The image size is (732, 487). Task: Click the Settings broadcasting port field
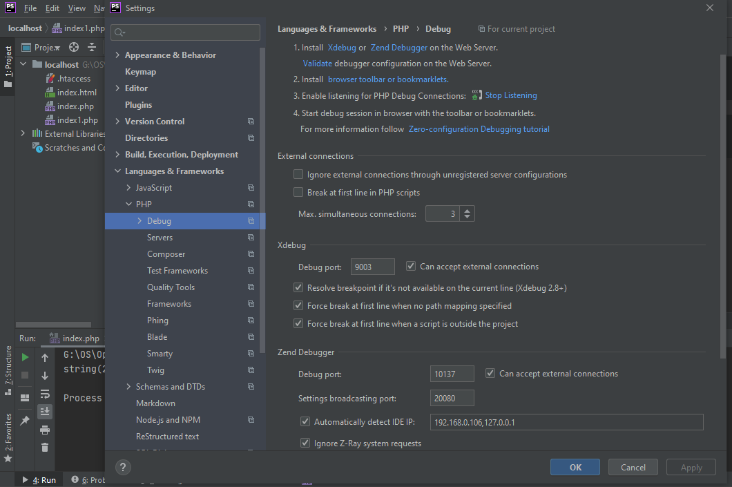click(x=452, y=399)
